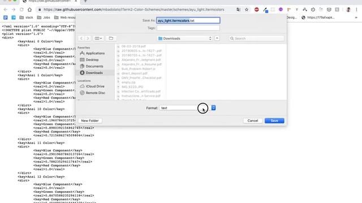Reload the page in the browser
The width and height of the screenshot is (362, 203).
(x=21, y=10)
